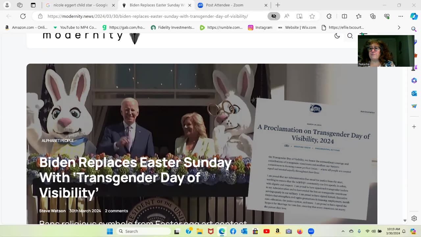Click the modernity site logo
The width and height of the screenshot is (421, 237).
point(91,37)
